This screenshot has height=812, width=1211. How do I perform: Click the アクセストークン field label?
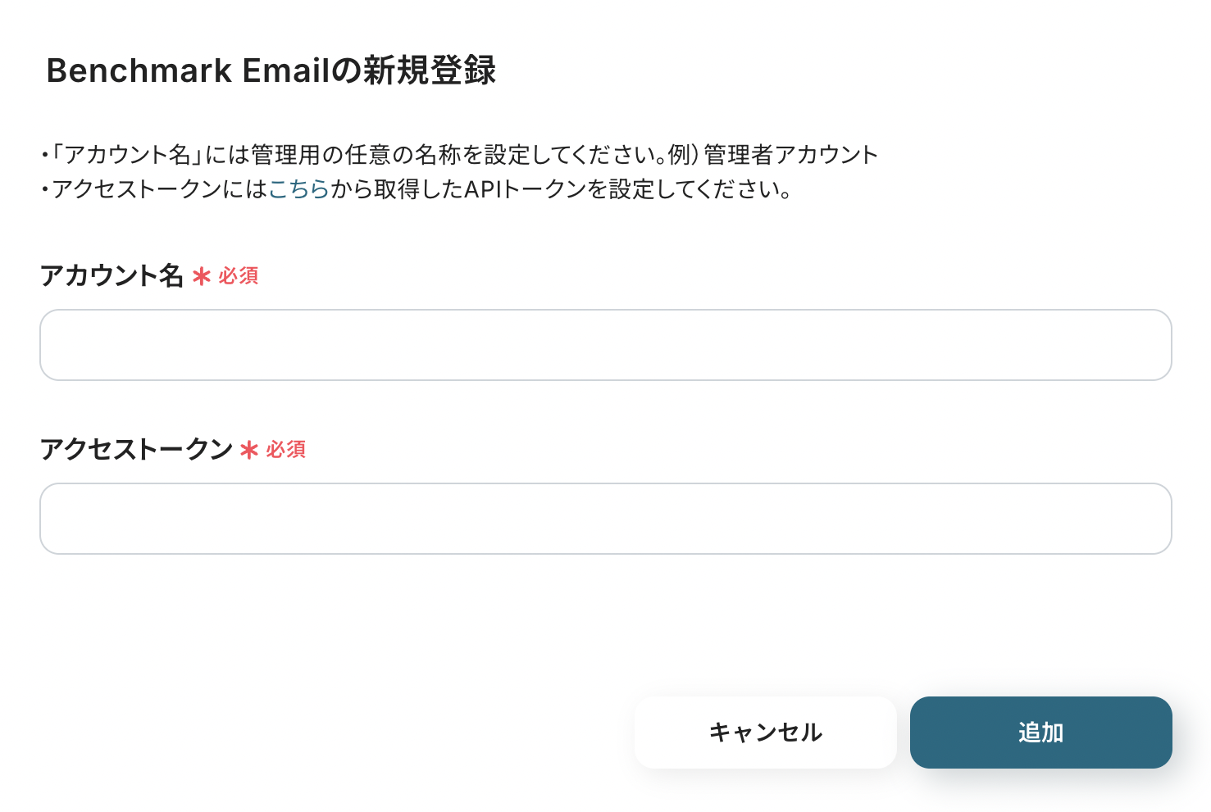pos(136,449)
